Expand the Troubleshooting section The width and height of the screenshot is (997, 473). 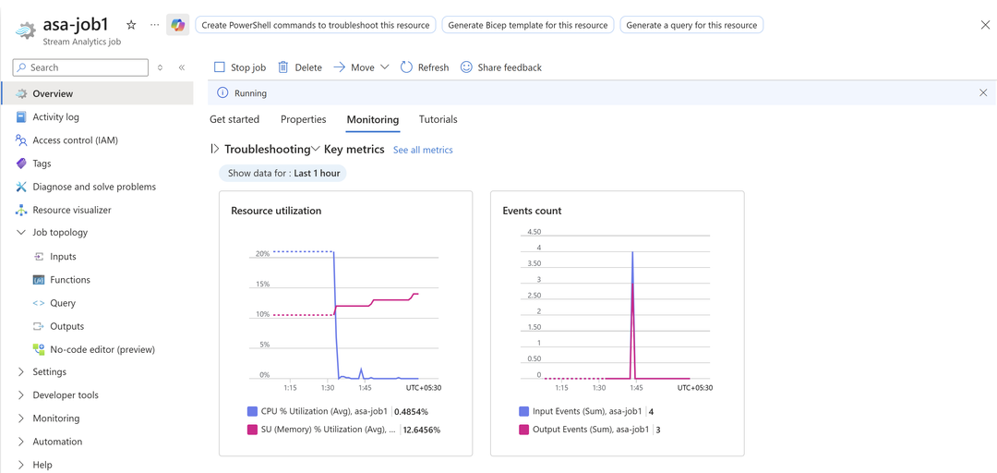[214, 149]
